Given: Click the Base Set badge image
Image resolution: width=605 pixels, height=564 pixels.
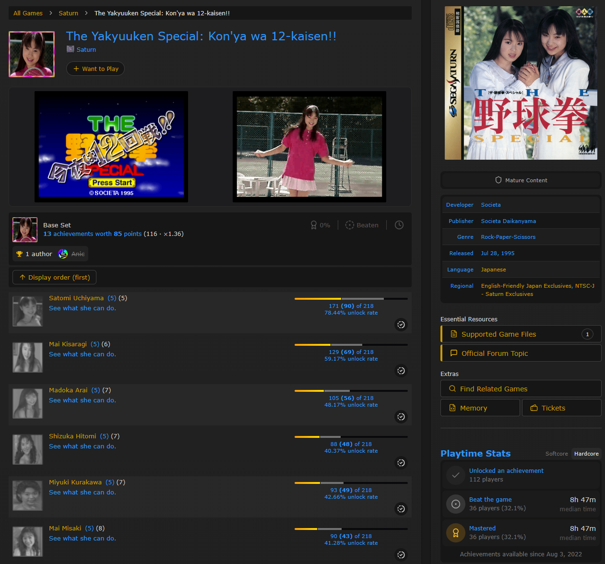Looking at the screenshot, I should click(x=25, y=230).
